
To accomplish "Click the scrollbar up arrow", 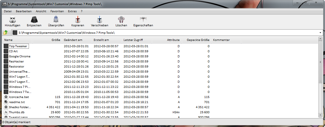I will click(320, 39).
